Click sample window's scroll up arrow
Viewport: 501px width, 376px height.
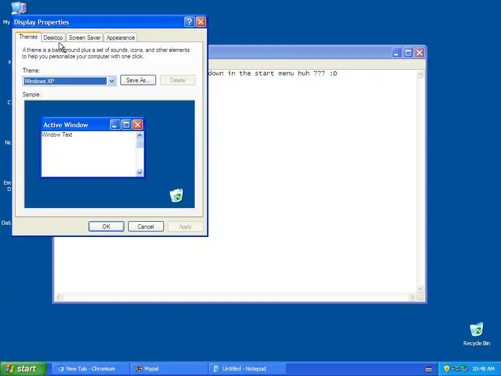139,135
